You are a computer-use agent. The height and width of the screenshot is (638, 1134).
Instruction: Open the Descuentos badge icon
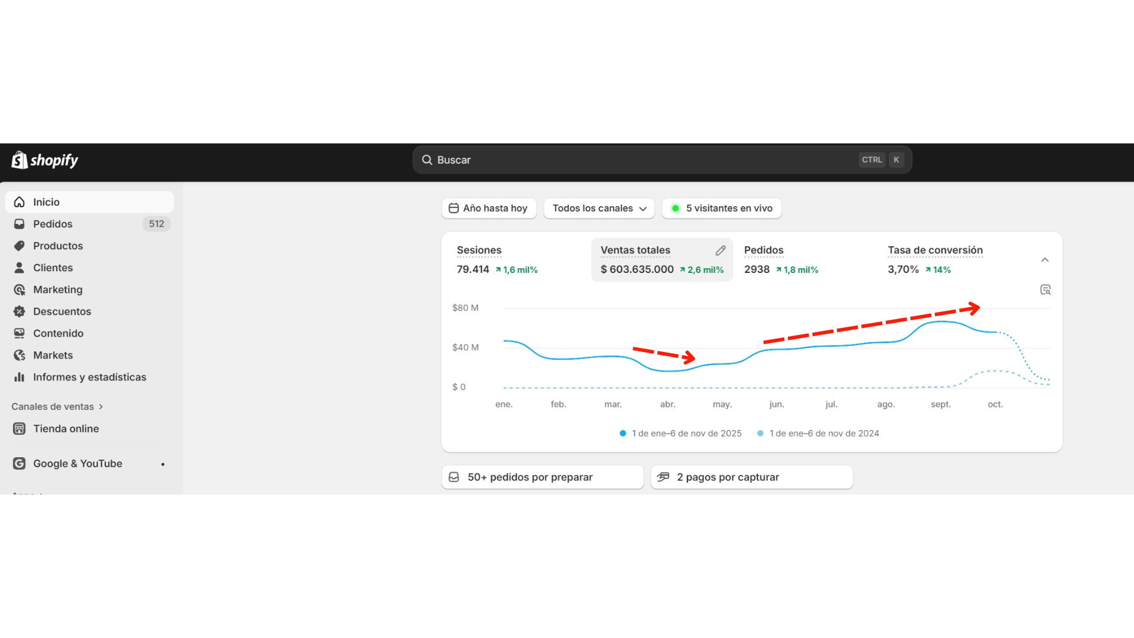click(x=19, y=311)
